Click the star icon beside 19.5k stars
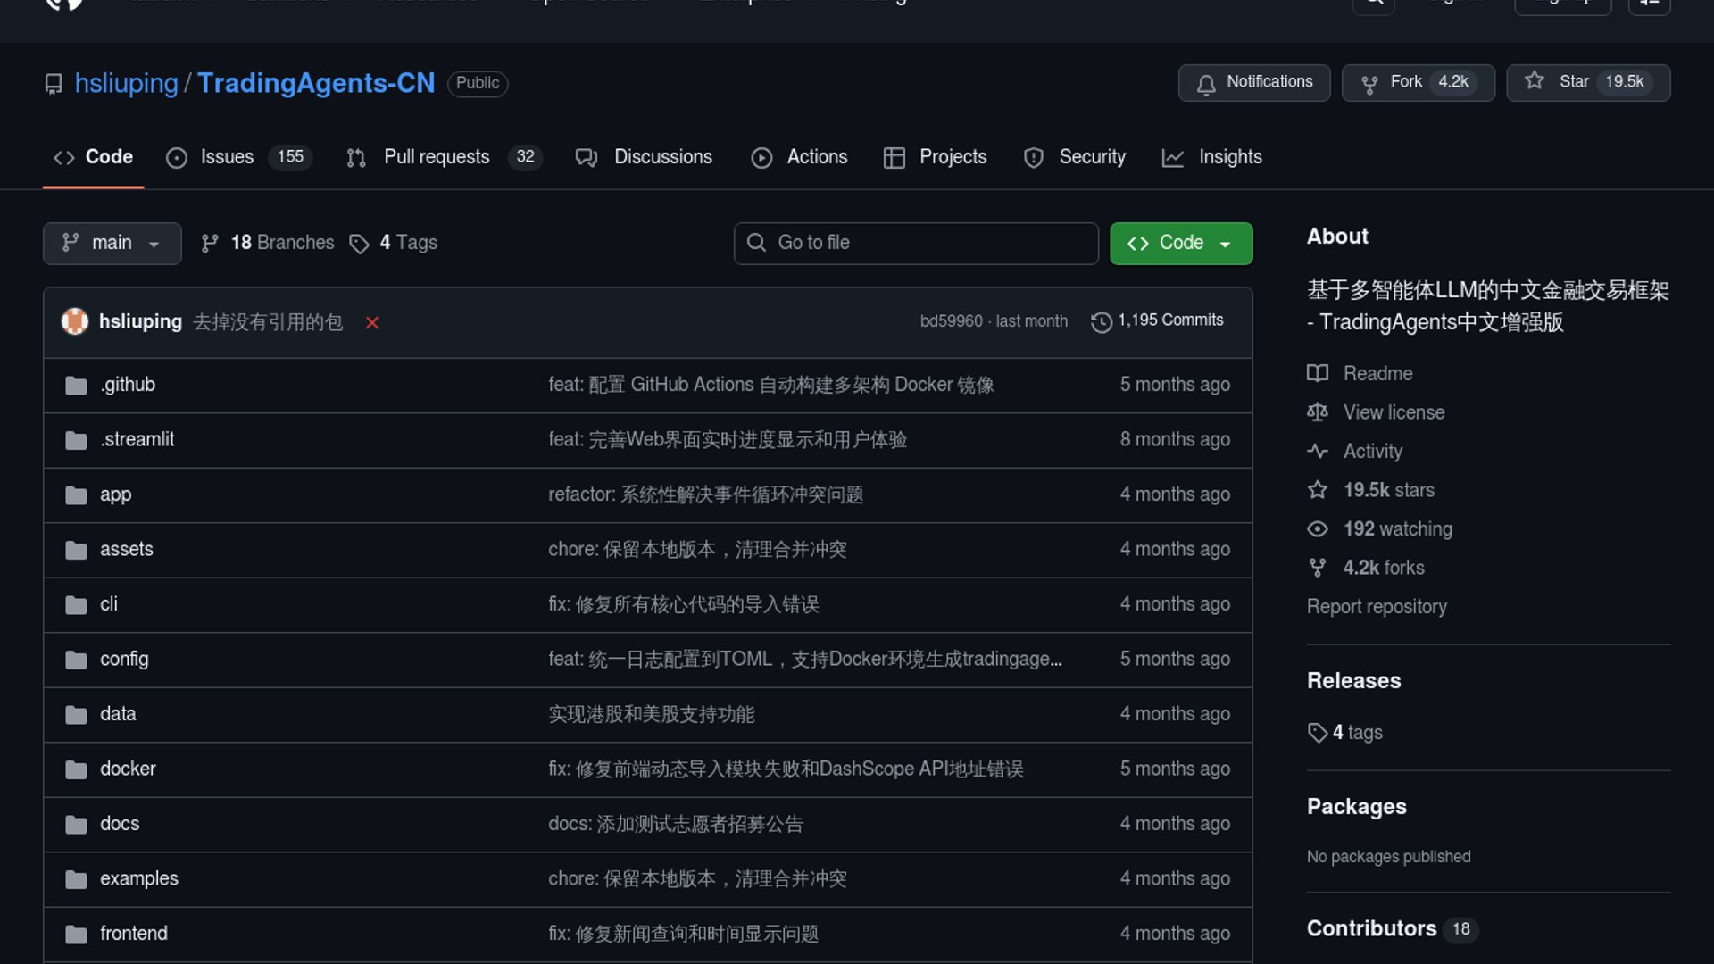Screen dimensions: 1714x964 pyautogui.click(x=1318, y=490)
